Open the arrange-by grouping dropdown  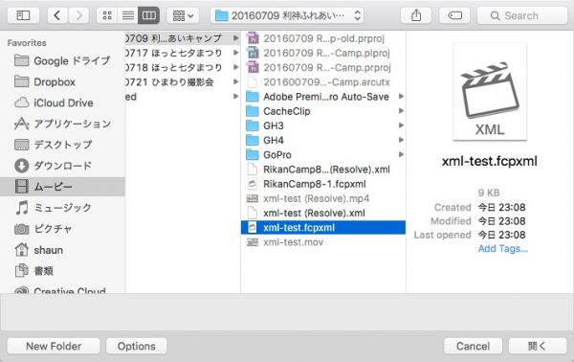coord(183,15)
